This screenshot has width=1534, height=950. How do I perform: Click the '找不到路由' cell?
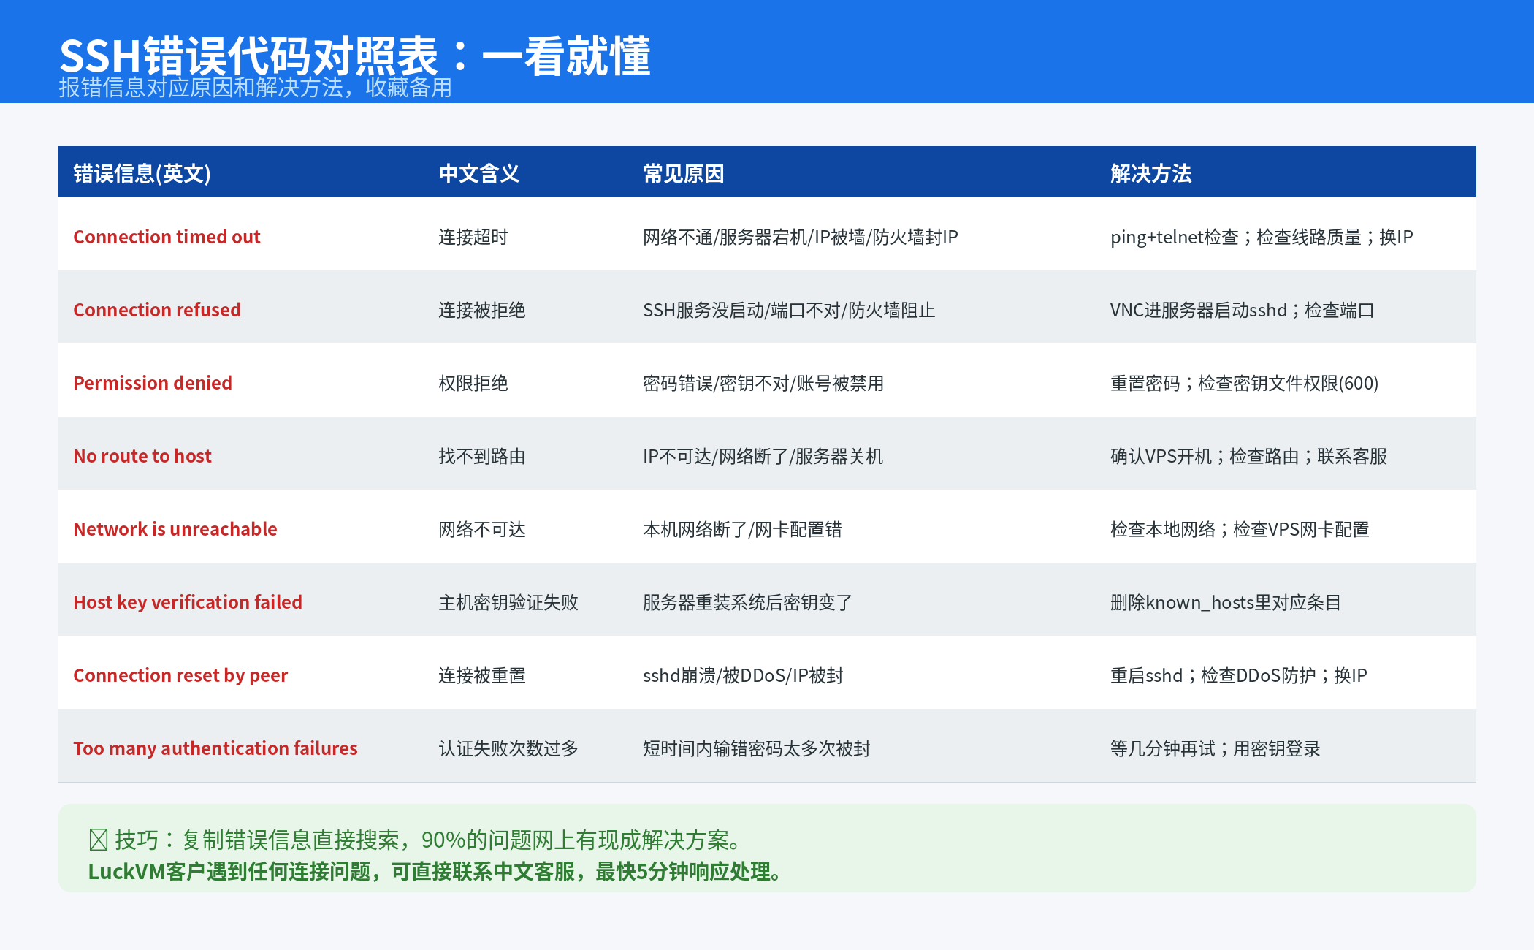[482, 456]
